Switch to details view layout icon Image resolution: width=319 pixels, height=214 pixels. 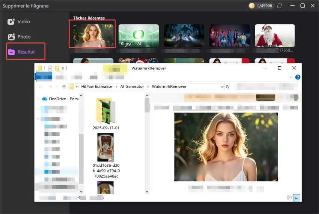[289, 198]
